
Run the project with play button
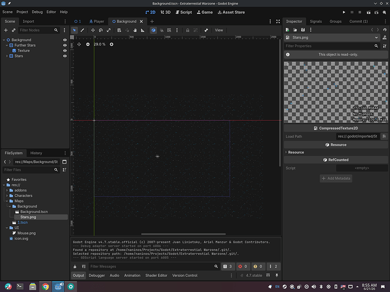(x=344, y=12)
